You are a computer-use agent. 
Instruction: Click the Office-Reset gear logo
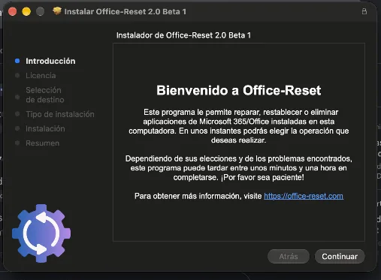41,233
